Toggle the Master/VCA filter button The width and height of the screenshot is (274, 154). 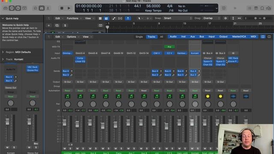point(239,37)
